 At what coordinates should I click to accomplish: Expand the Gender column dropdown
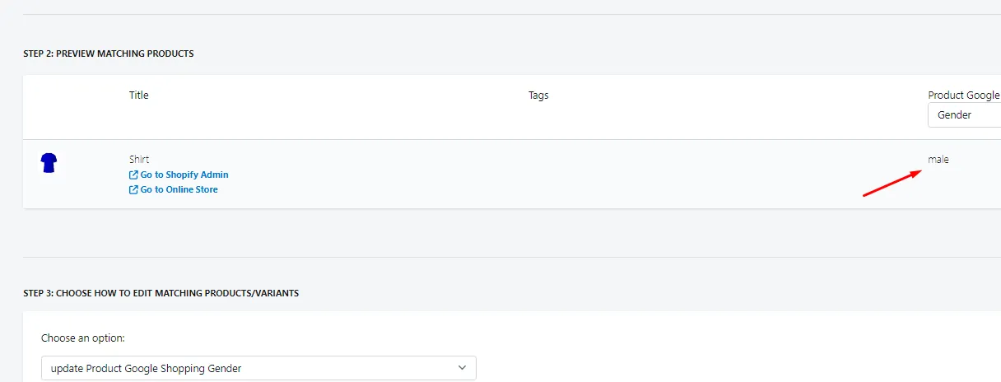pos(964,115)
